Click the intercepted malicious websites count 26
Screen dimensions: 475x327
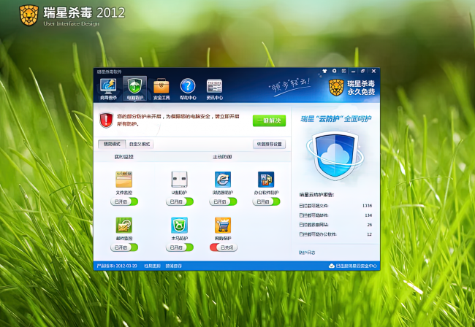[369, 225]
